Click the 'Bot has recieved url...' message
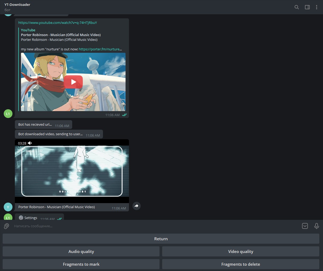Viewport: 323px width, 271px height. 44,125
